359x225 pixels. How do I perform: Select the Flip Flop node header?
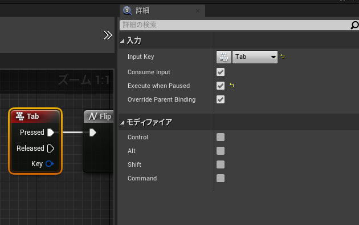[x=99, y=116]
